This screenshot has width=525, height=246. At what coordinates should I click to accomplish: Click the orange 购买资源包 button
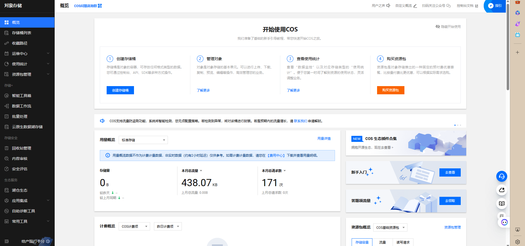pyautogui.click(x=390, y=90)
